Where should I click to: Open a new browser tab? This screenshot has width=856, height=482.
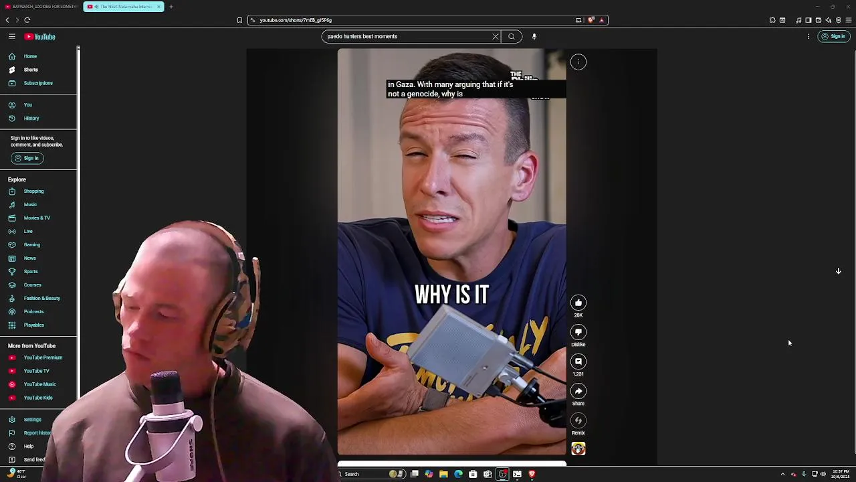[x=171, y=7]
